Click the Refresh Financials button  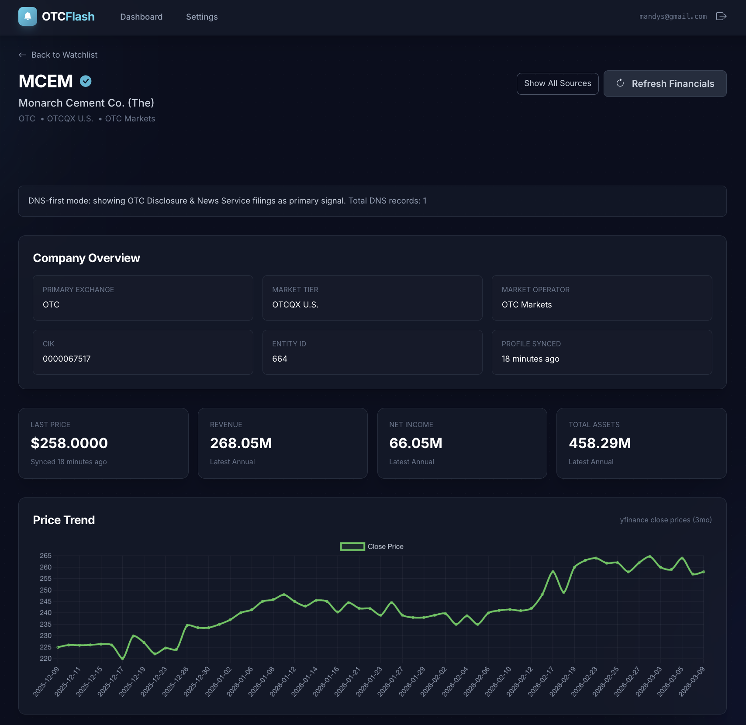tap(664, 83)
